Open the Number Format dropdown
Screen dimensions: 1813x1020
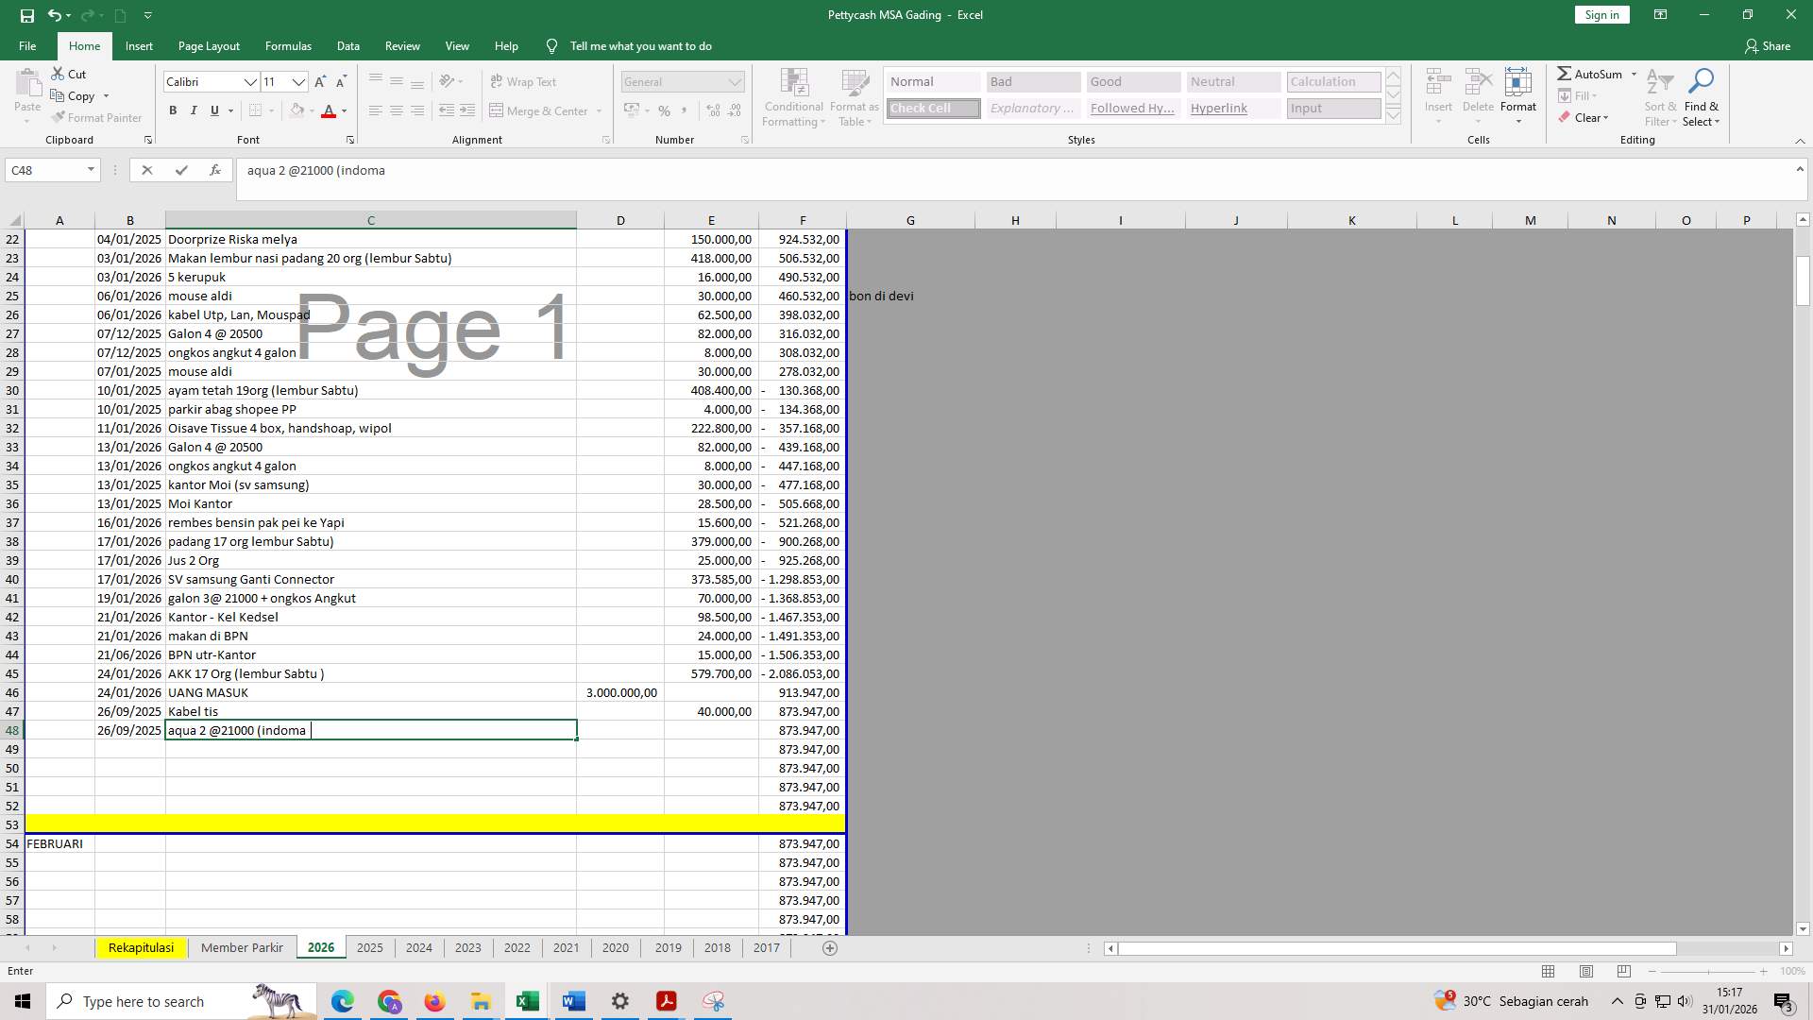pos(736,81)
